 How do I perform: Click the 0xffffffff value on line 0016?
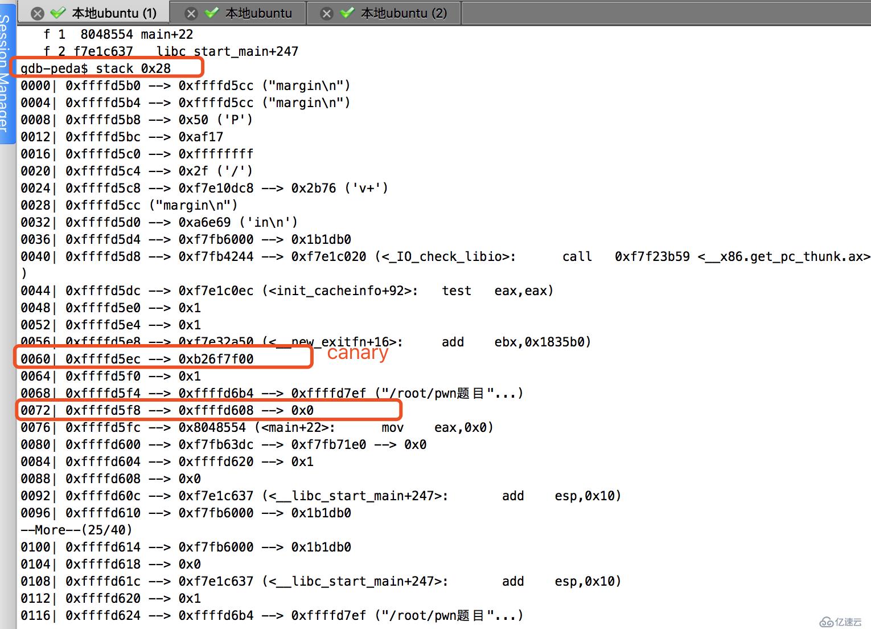pyautogui.click(x=216, y=154)
